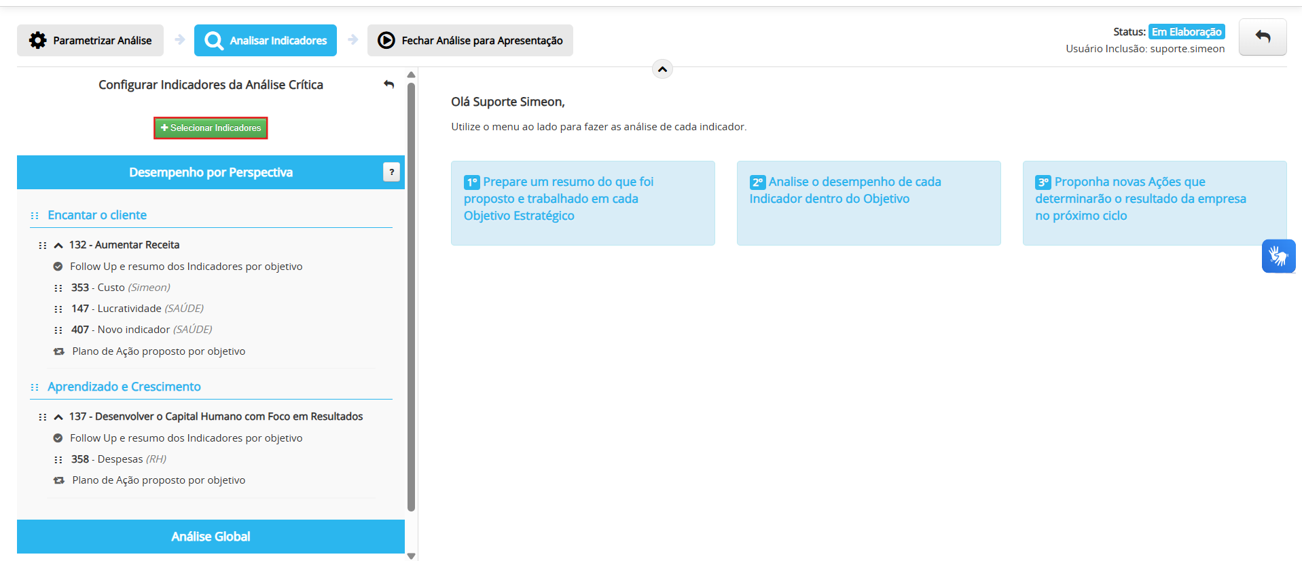Open the Encantar o cliente perspective

click(97, 215)
